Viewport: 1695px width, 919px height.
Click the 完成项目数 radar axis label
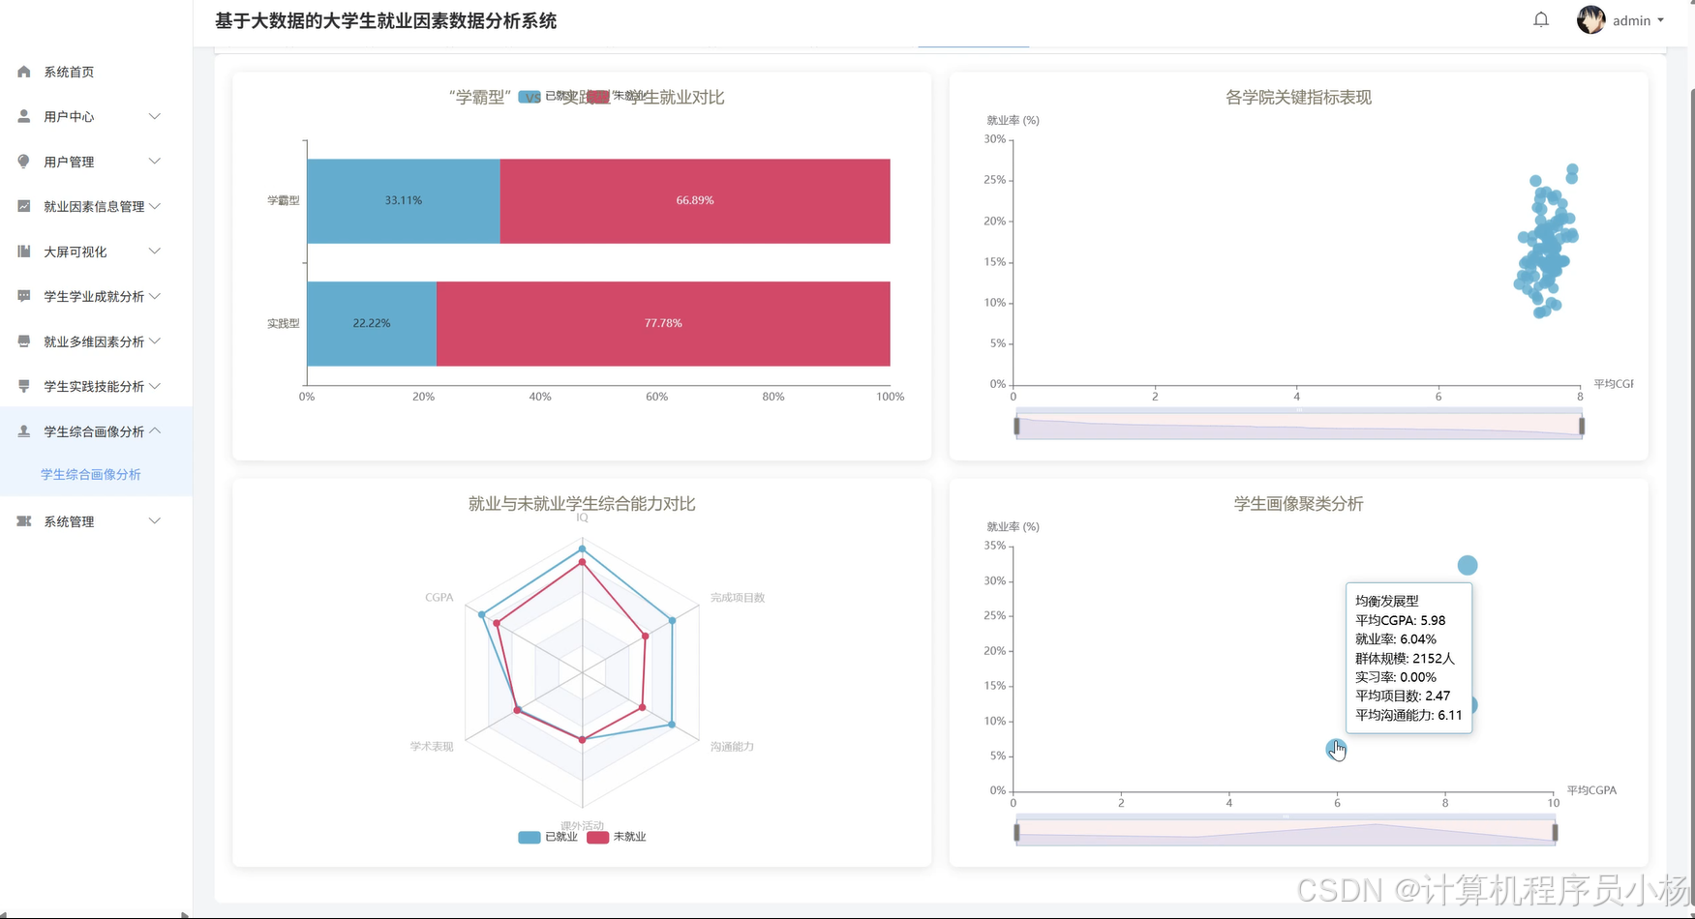click(738, 598)
